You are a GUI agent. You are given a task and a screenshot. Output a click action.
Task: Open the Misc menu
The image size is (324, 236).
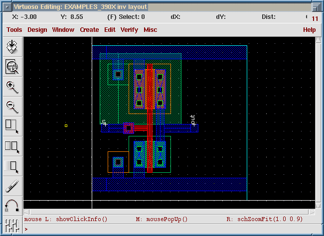tap(150, 30)
